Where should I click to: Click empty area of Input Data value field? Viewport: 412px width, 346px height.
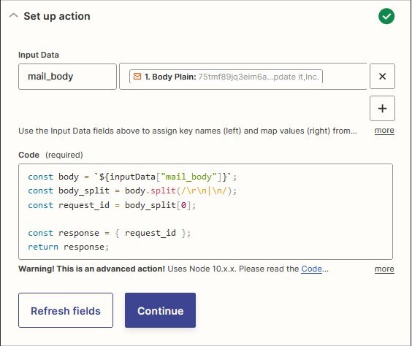(x=344, y=77)
